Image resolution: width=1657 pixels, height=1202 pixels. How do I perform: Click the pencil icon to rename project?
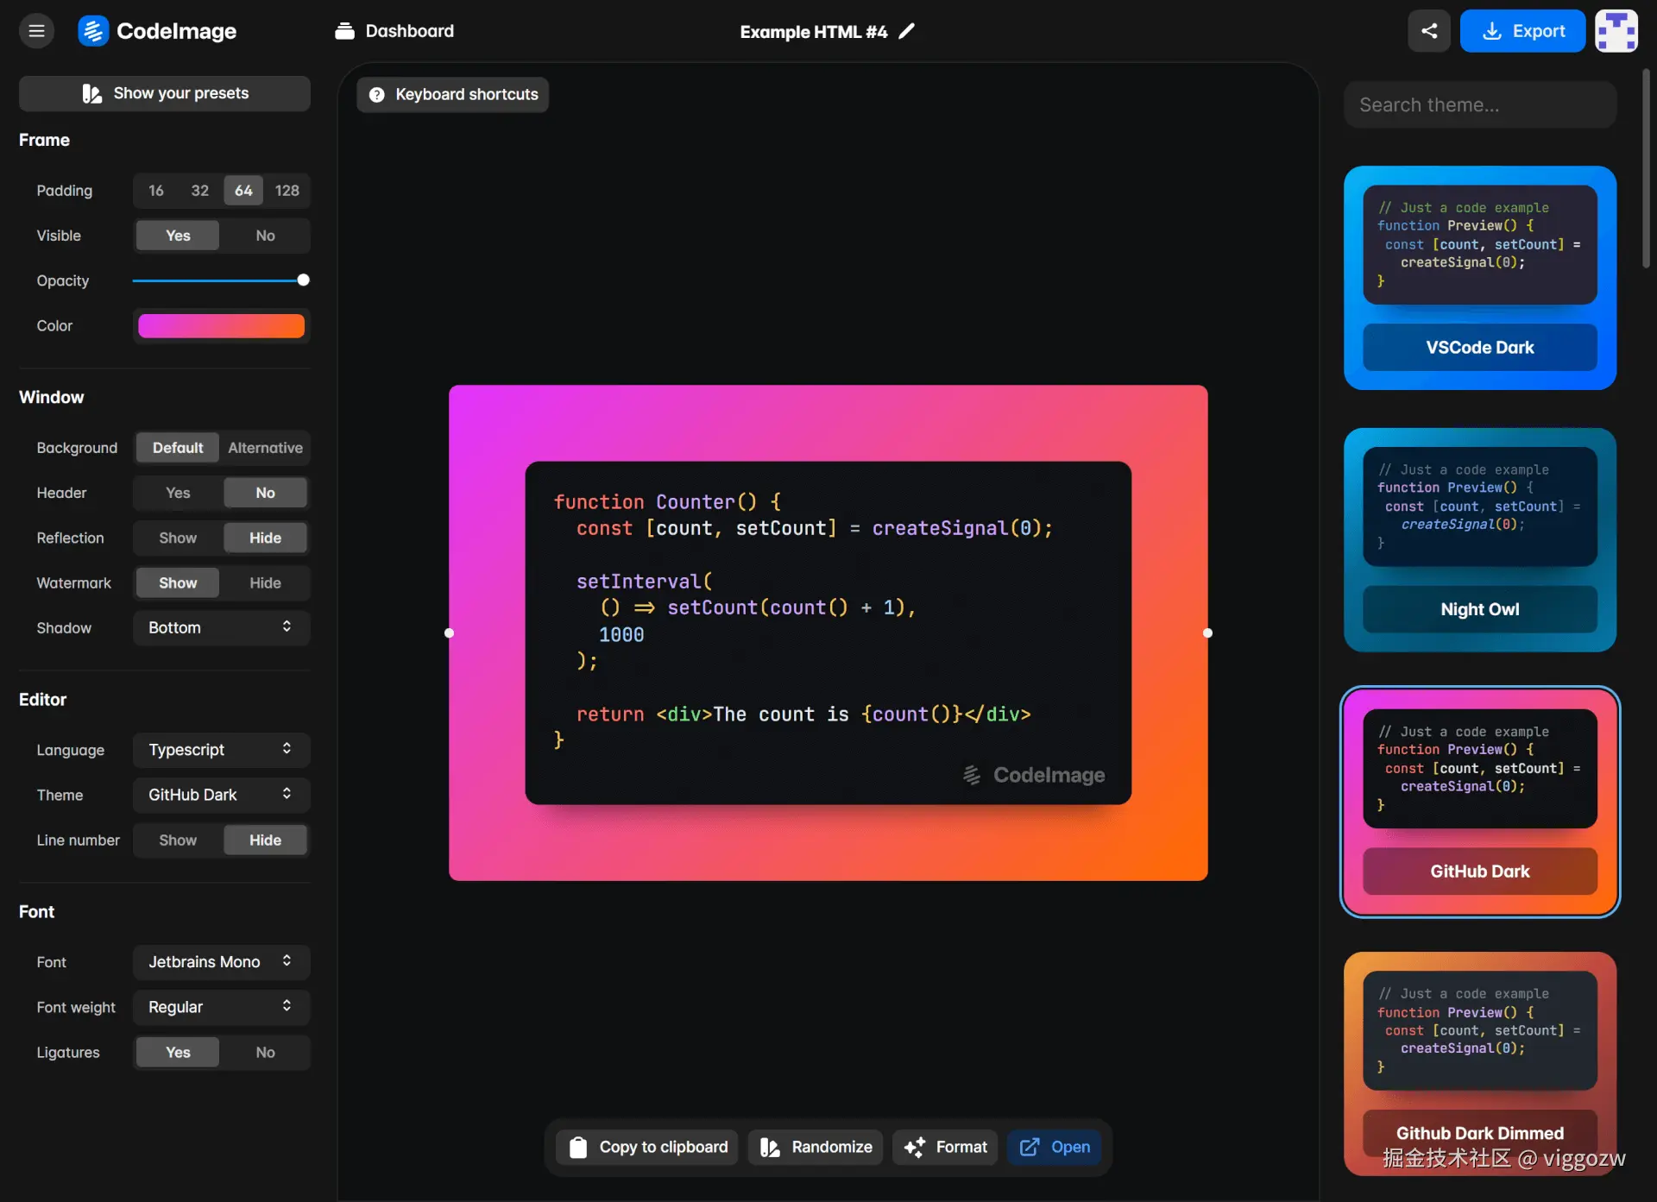click(906, 31)
